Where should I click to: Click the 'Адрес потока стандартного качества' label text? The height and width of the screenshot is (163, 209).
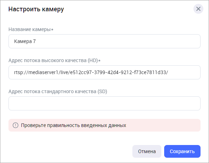[x=52, y=91]
